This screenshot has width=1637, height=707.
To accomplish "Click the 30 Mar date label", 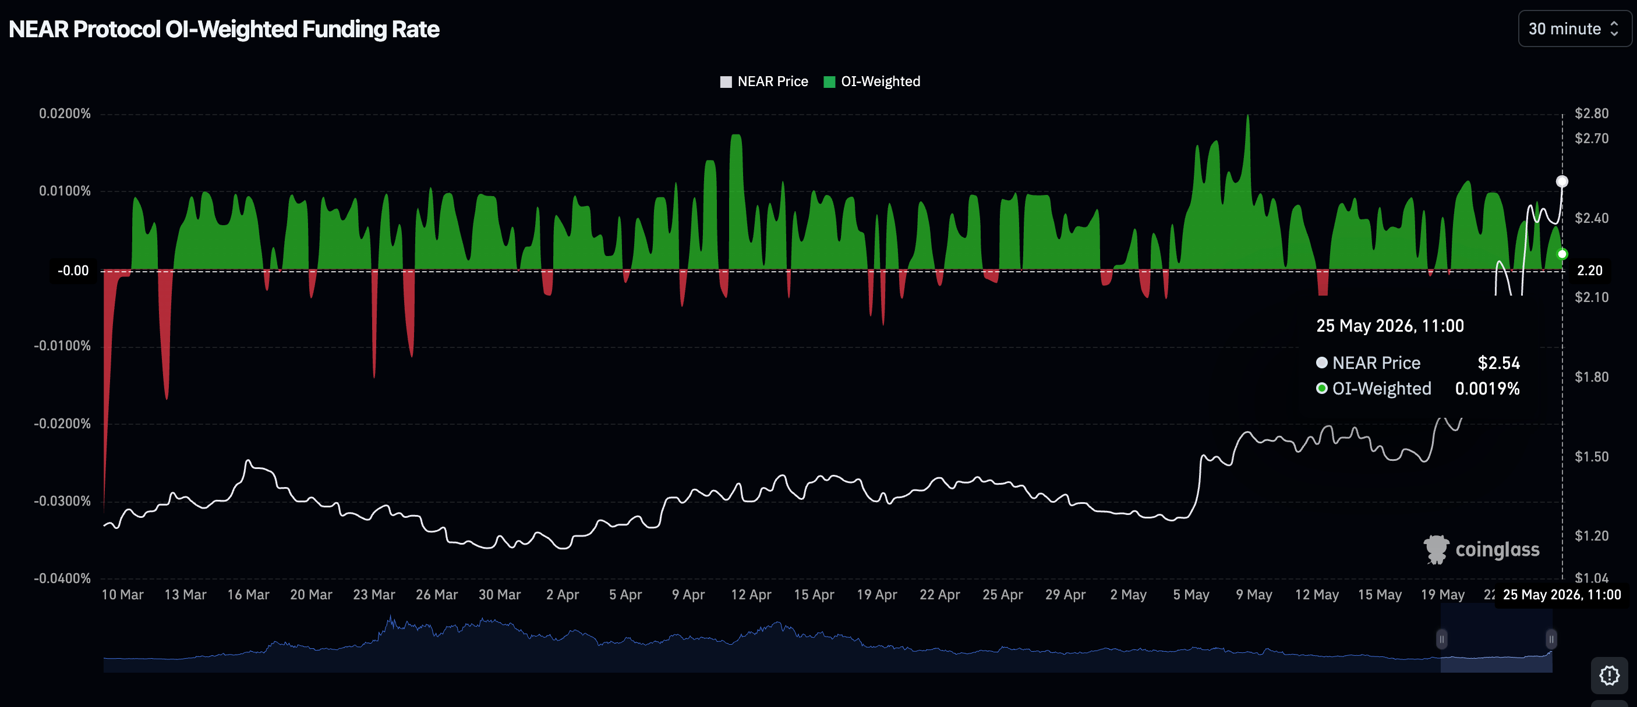I will 500,595.
